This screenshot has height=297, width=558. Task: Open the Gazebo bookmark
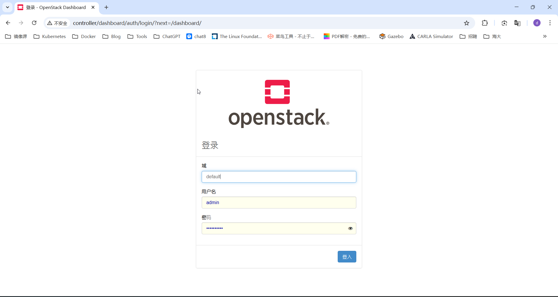(x=391, y=36)
